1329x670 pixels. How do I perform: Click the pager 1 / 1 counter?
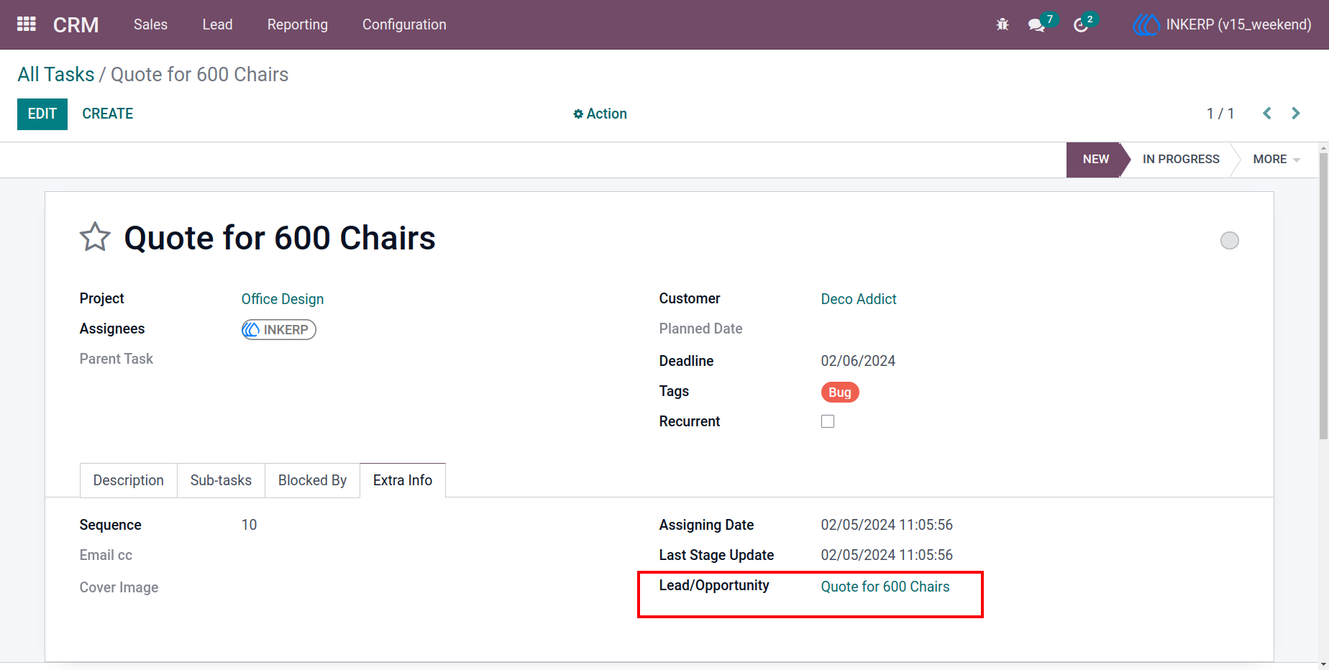click(1220, 114)
